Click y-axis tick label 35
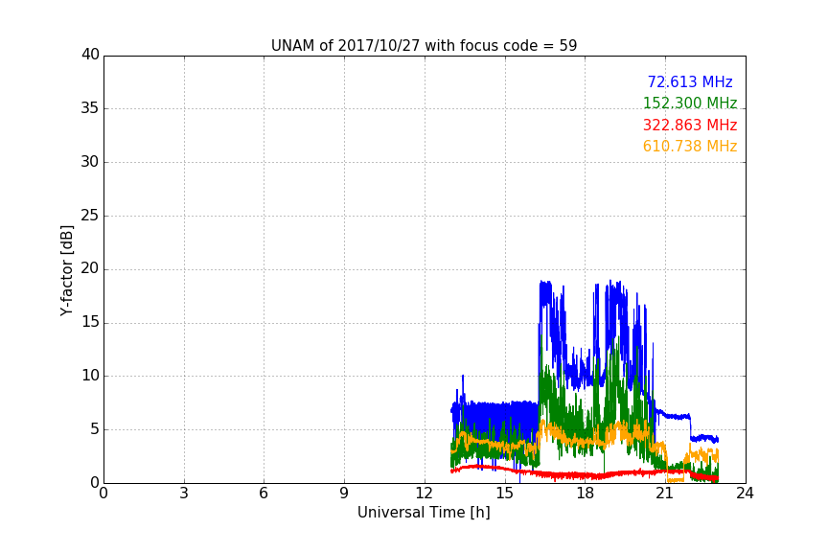 (90, 108)
